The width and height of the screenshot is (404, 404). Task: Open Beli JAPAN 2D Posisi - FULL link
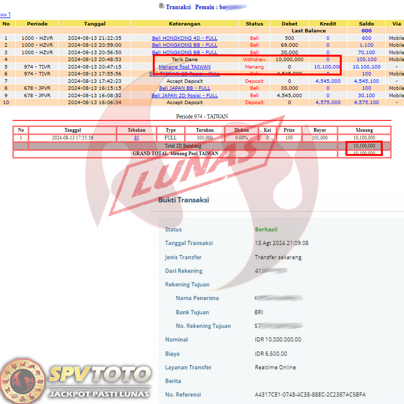[185, 95]
